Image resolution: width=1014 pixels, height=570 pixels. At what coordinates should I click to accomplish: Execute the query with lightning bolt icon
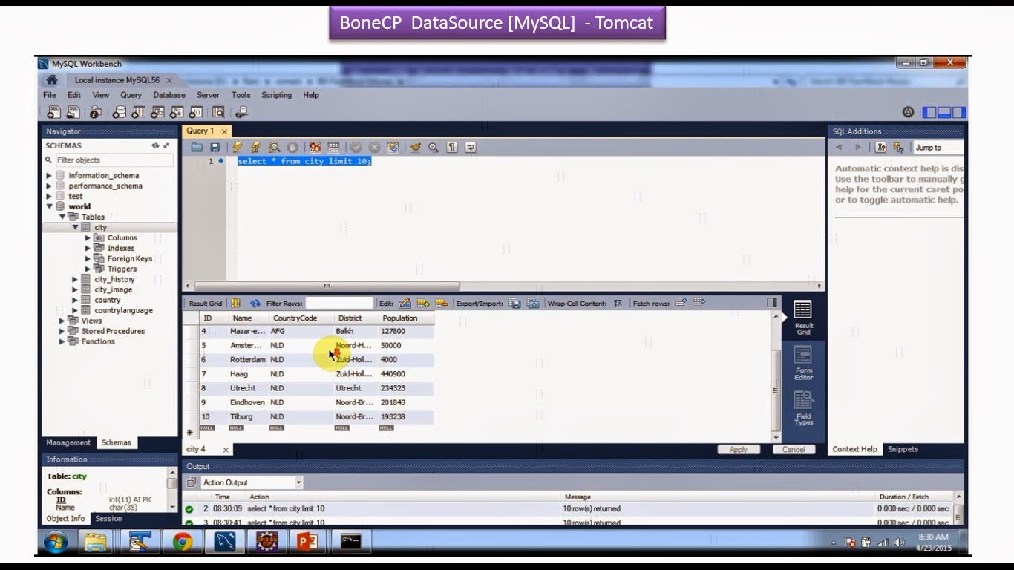[238, 147]
